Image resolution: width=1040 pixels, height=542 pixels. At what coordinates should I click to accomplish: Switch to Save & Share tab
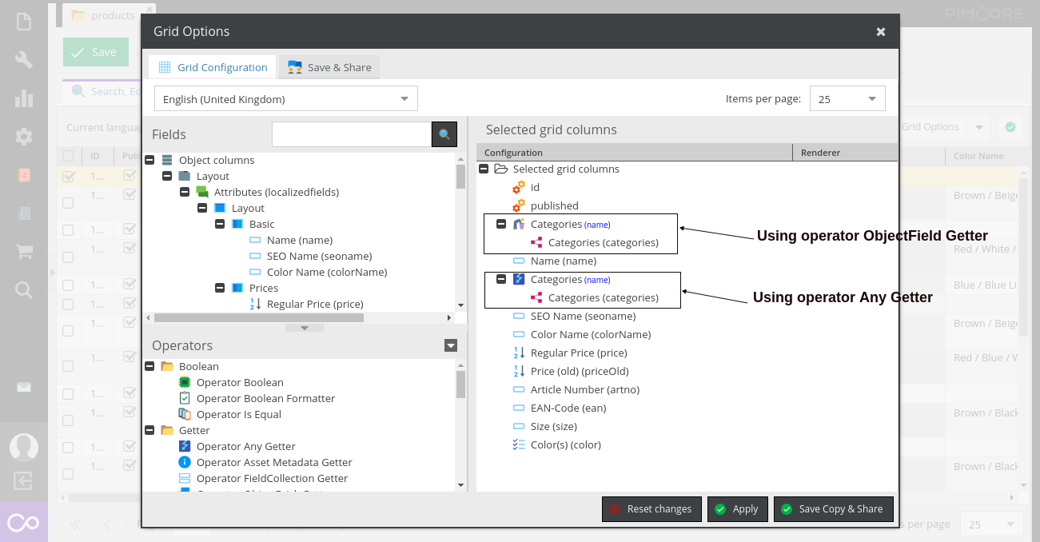point(329,67)
